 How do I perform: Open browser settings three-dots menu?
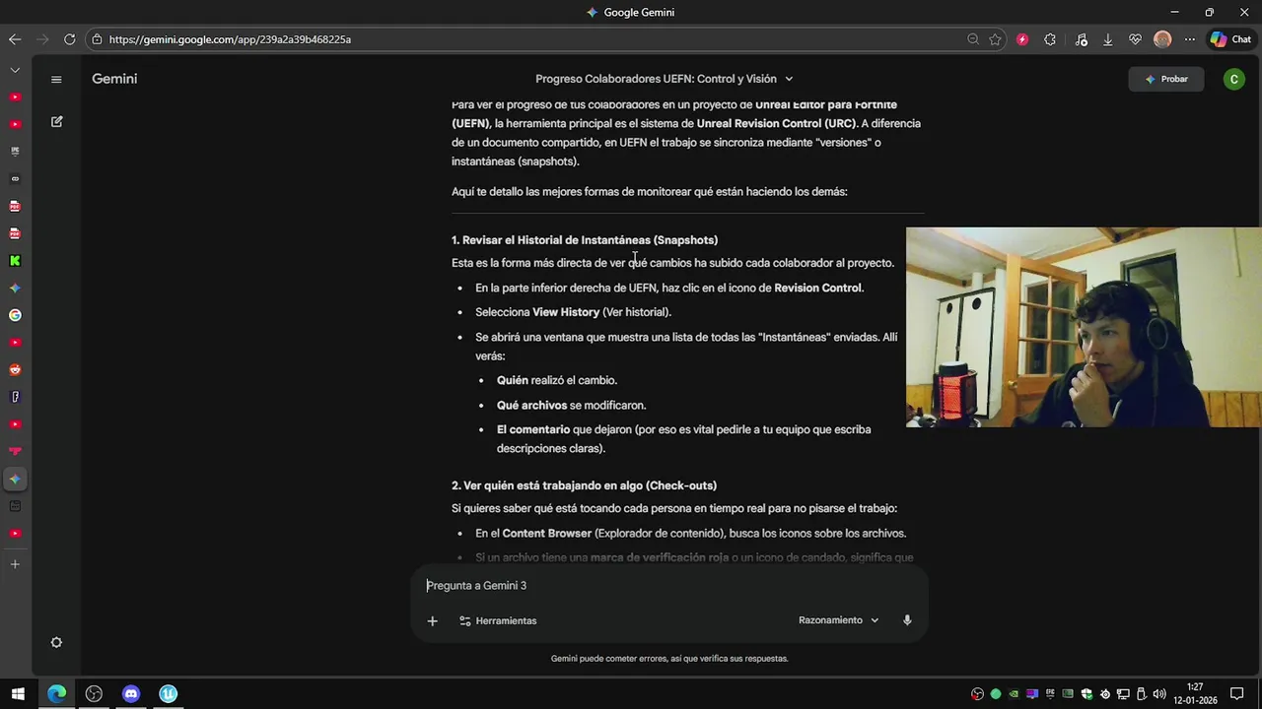(1190, 39)
